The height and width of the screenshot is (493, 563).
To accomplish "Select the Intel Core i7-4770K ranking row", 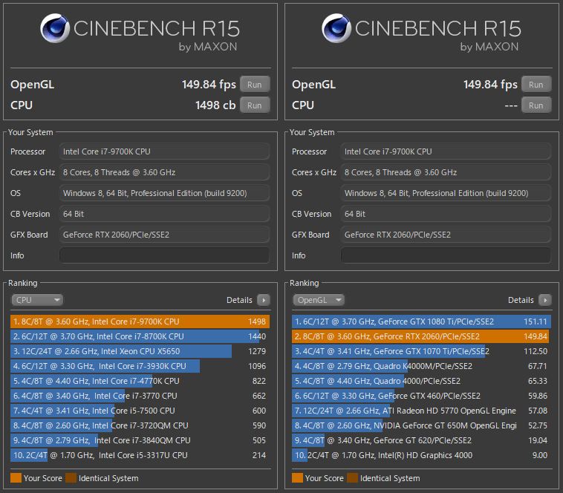I will [140, 381].
